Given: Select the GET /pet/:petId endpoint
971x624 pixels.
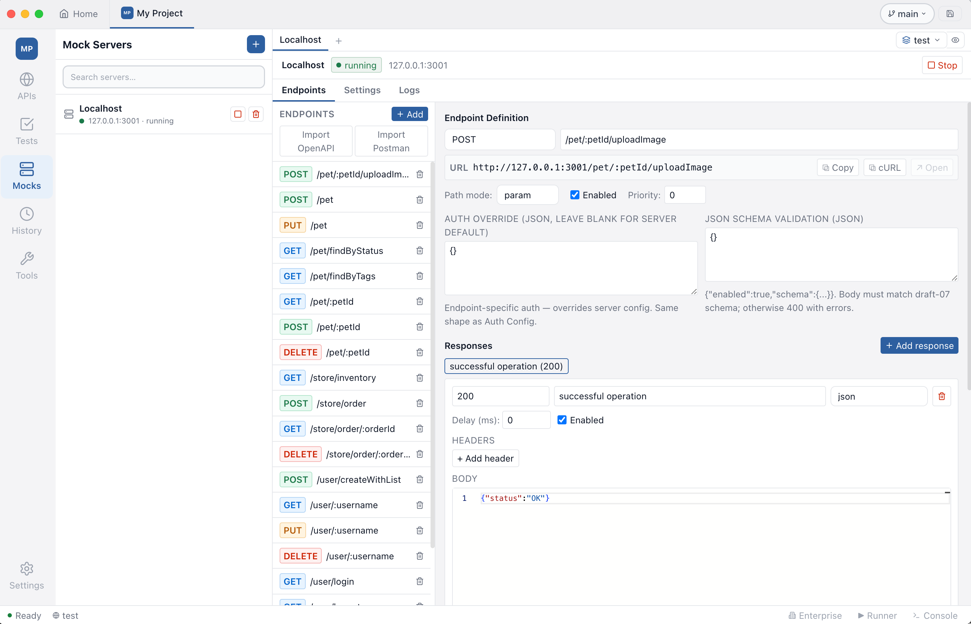Looking at the screenshot, I should [x=351, y=302].
